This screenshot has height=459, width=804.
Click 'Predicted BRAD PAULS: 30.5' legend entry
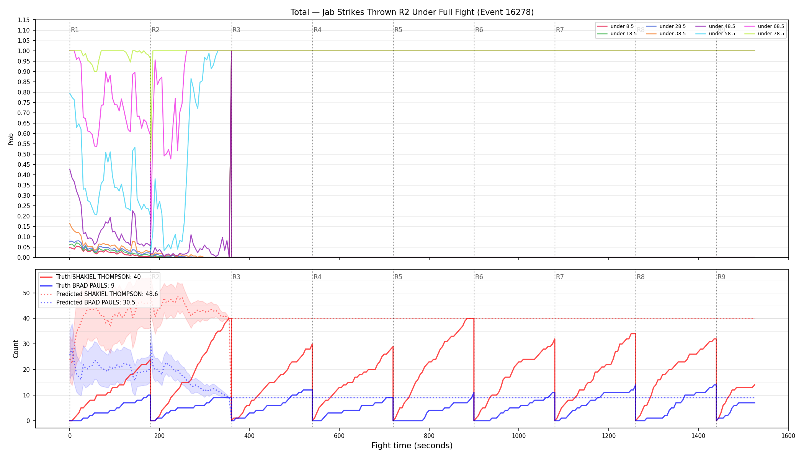pos(88,303)
